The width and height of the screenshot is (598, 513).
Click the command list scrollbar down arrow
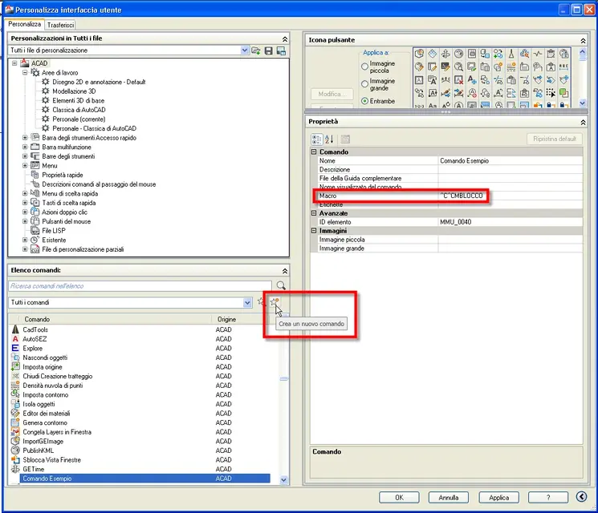[283, 480]
